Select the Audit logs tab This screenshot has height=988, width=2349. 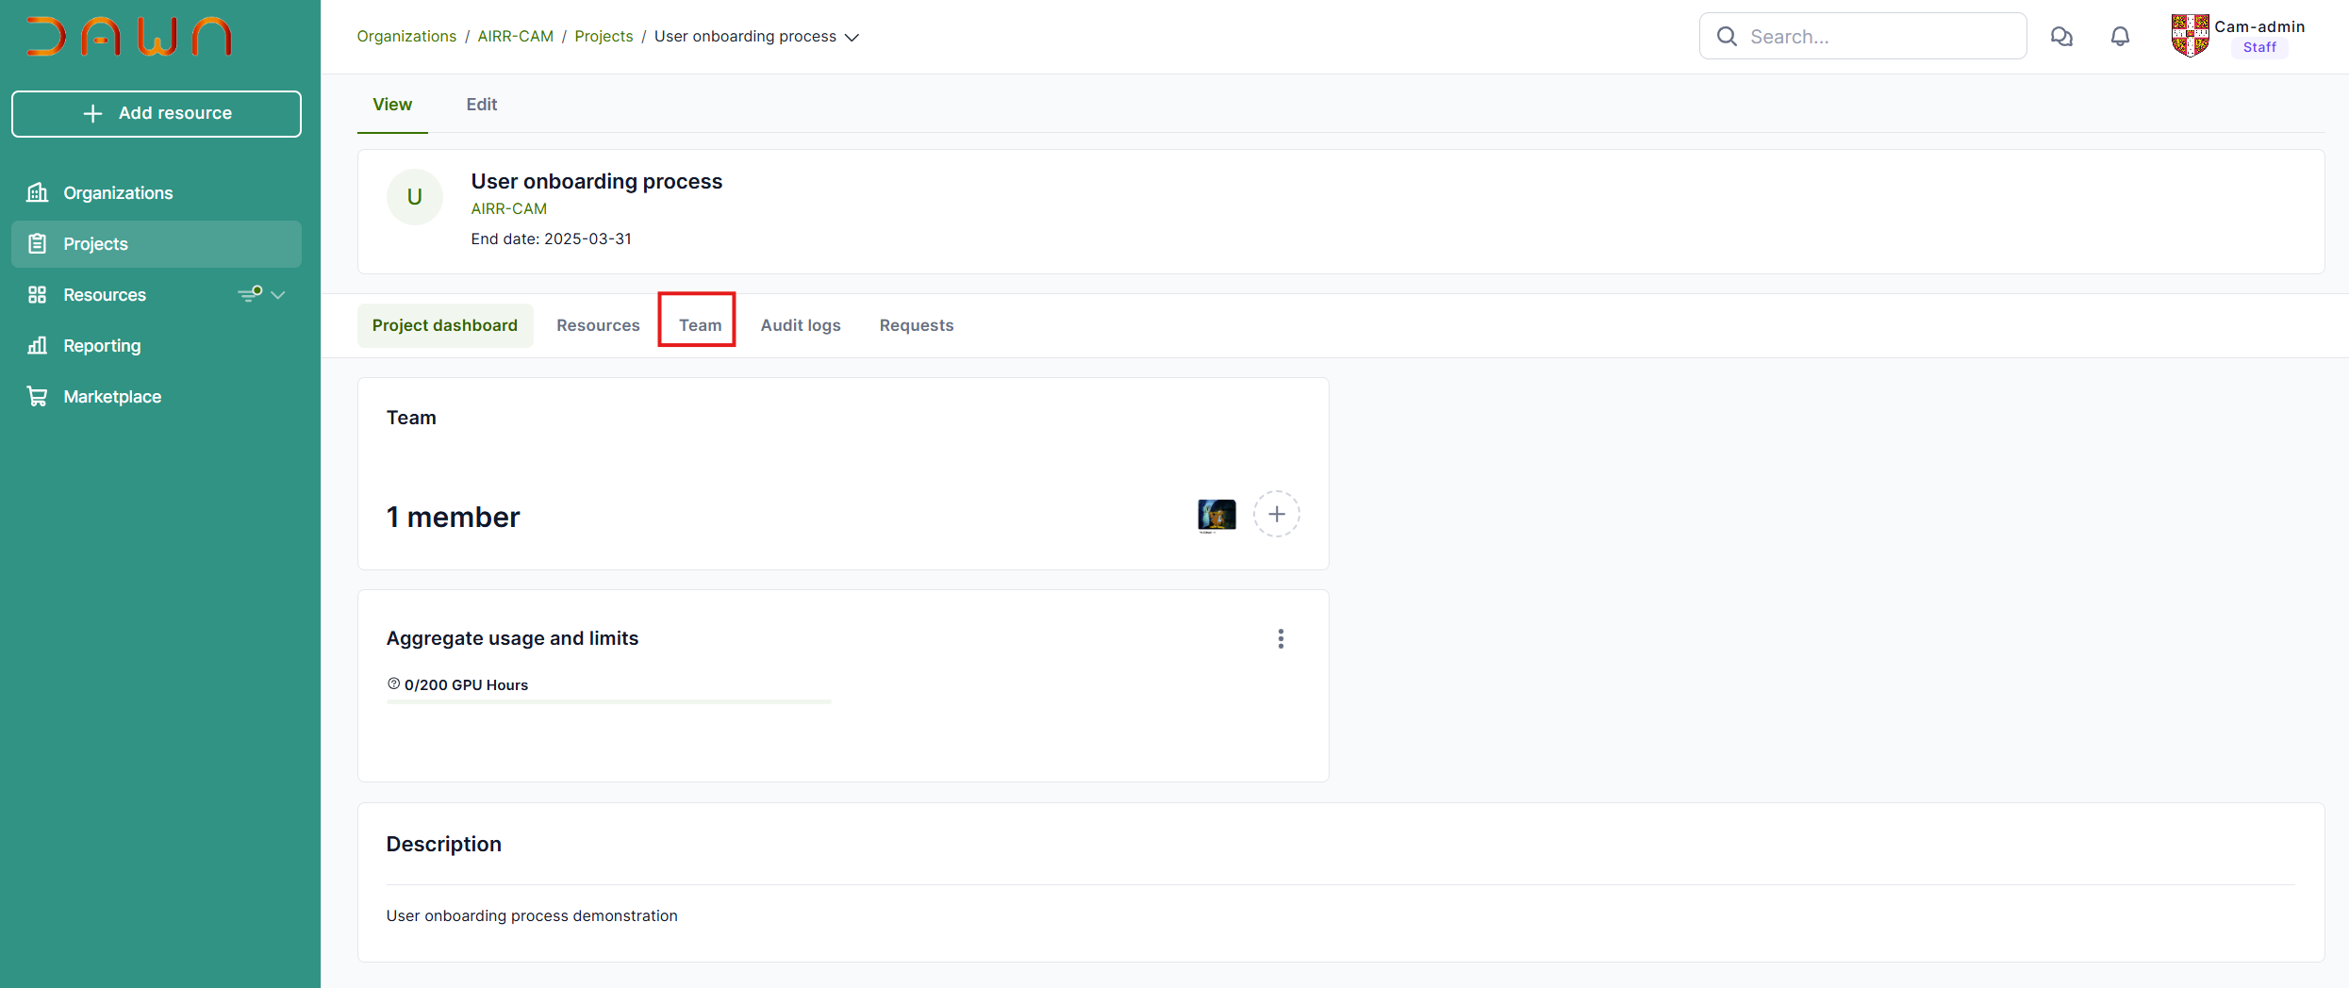[800, 325]
